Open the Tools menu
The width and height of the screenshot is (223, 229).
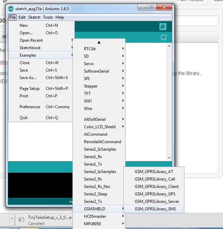pos(48,17)
